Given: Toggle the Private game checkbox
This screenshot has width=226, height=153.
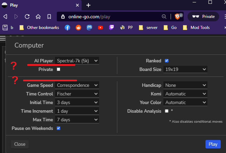Looking at the screenshot, I should point(58,69).
